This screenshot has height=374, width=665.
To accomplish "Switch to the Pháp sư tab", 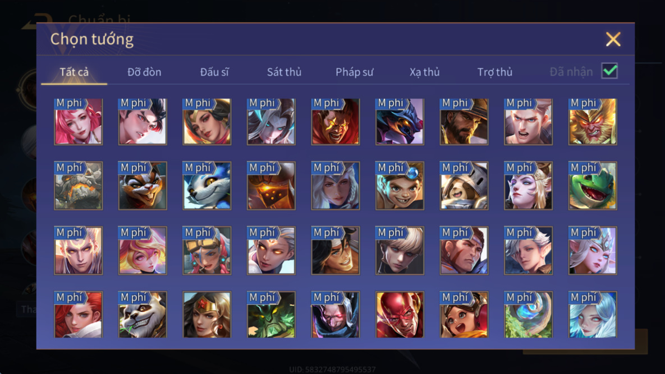I will click(x=355, y=72).
